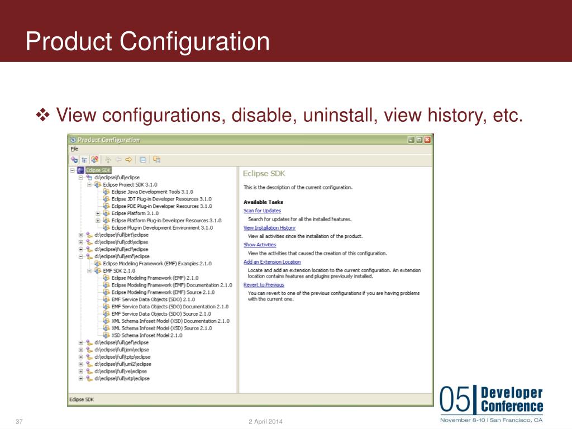Open the View Installation History link
The height and width of the screenshot is (429, 572).
click(269, 228)
